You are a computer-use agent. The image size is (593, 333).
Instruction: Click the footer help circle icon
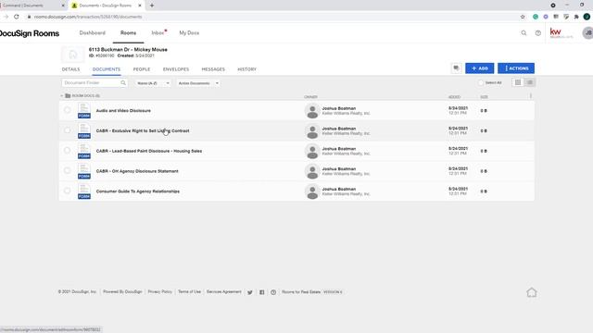coord(273,292)
